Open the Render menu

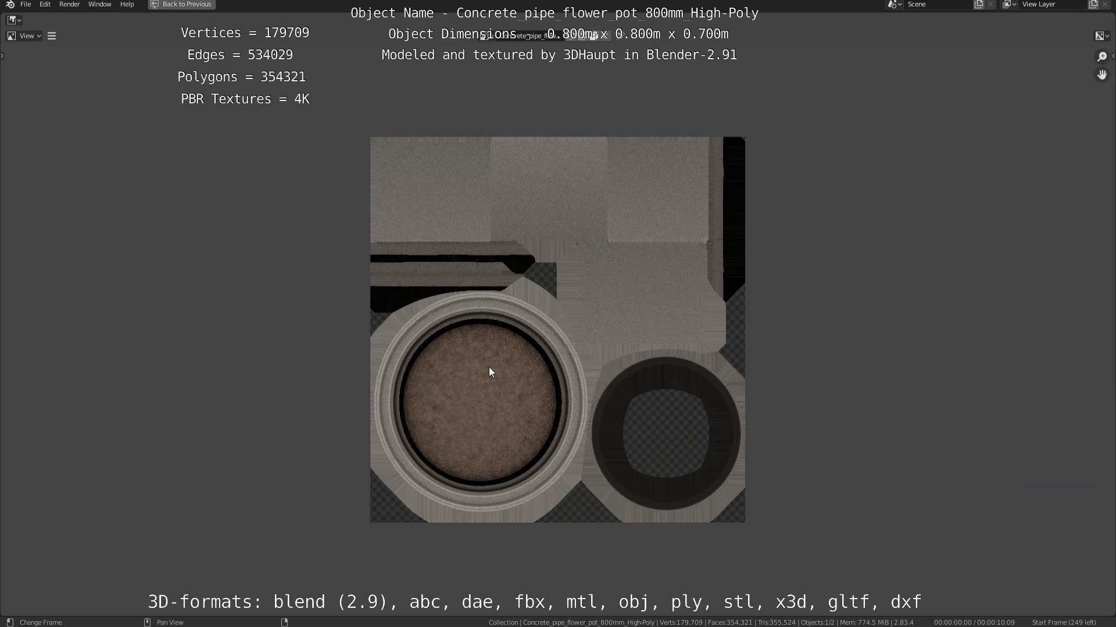click(69, 4)
